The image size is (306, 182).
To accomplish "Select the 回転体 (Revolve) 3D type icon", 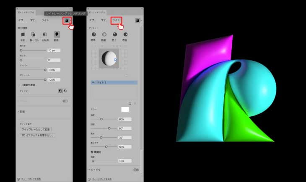I will 45,34.
